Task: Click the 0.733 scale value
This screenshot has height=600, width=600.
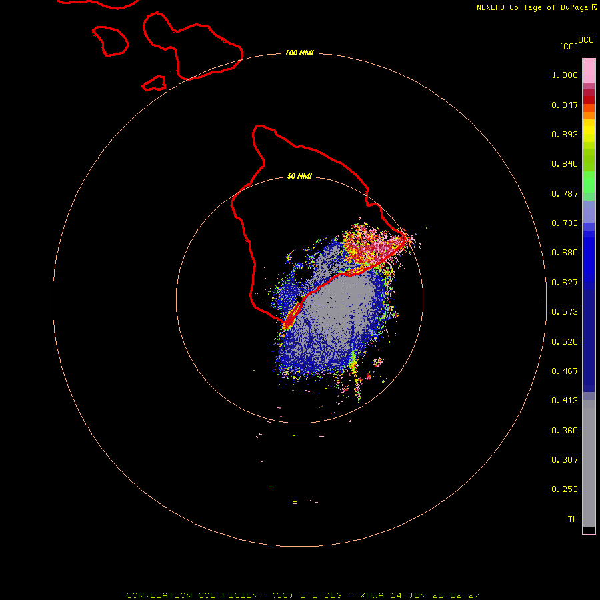Action: (565, 223)
